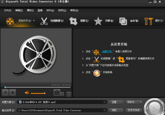Click the 添加文件(A) toolbar label
165x115 pixels.
point(25,21)
